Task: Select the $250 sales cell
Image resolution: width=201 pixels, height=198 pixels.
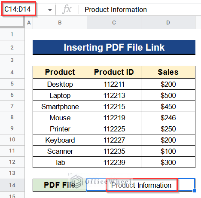Action: [168, 129]
